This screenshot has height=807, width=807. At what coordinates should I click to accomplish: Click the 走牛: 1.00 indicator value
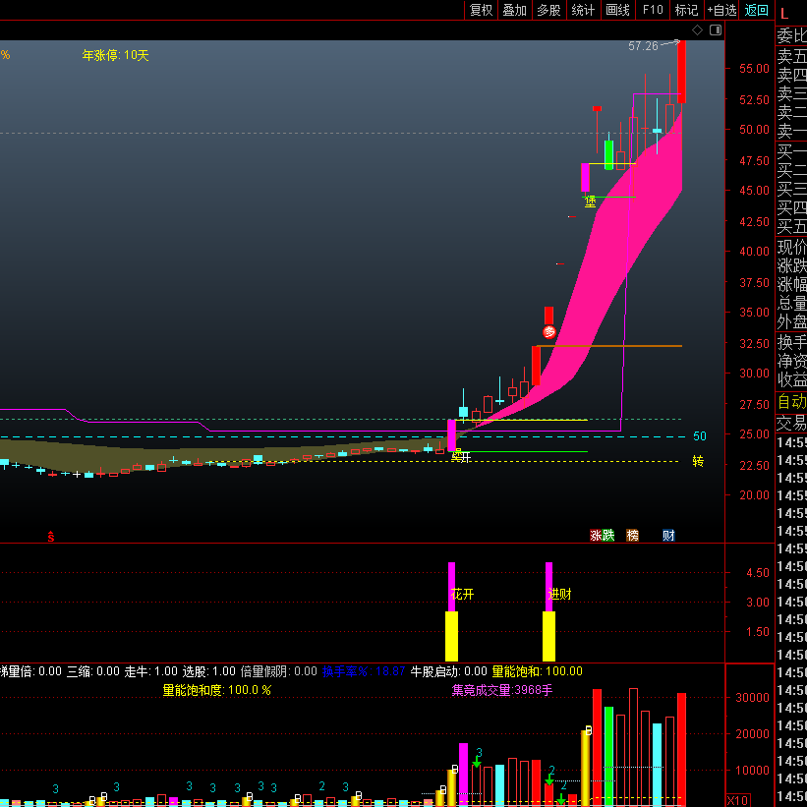tap(150, 671)
